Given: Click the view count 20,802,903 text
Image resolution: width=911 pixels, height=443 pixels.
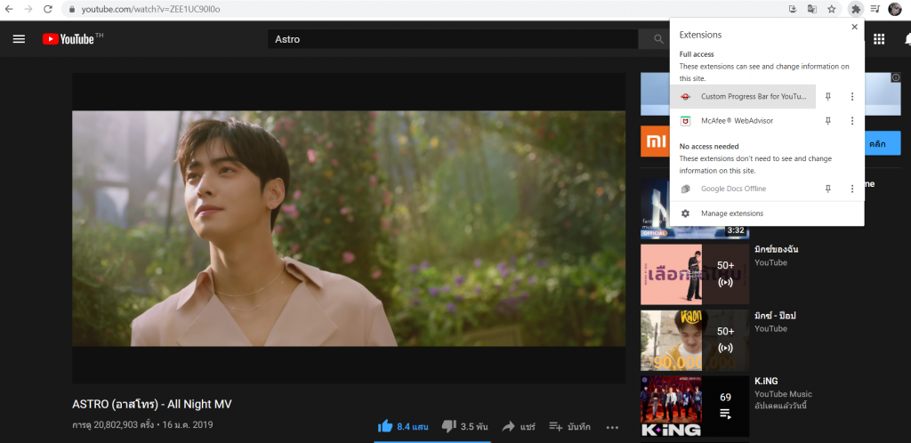Looking at the screenshot, I should (x=113, y=425).
